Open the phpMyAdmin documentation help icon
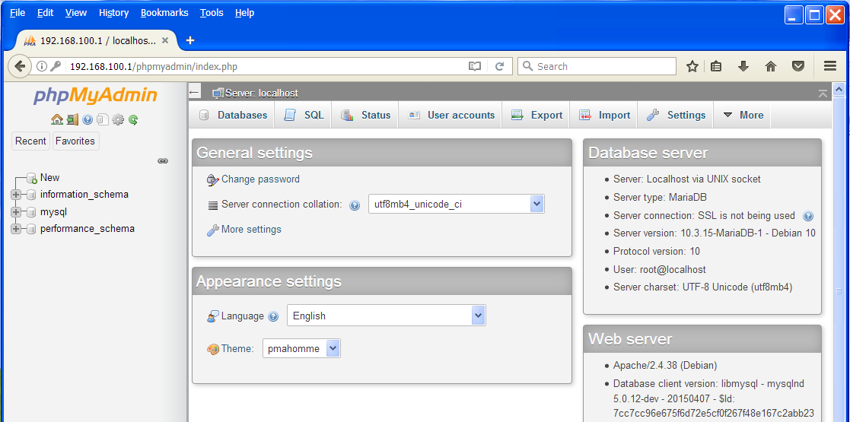Viewport: 850px width, 422px height. point(88,119)
